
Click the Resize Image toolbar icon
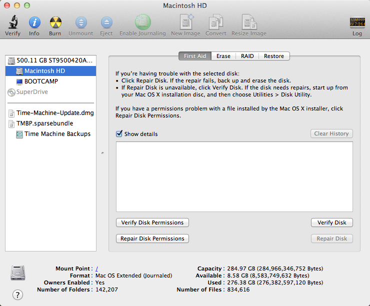click(249, 21)
